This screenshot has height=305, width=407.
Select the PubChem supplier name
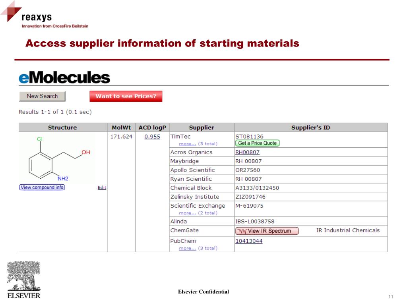183,241
